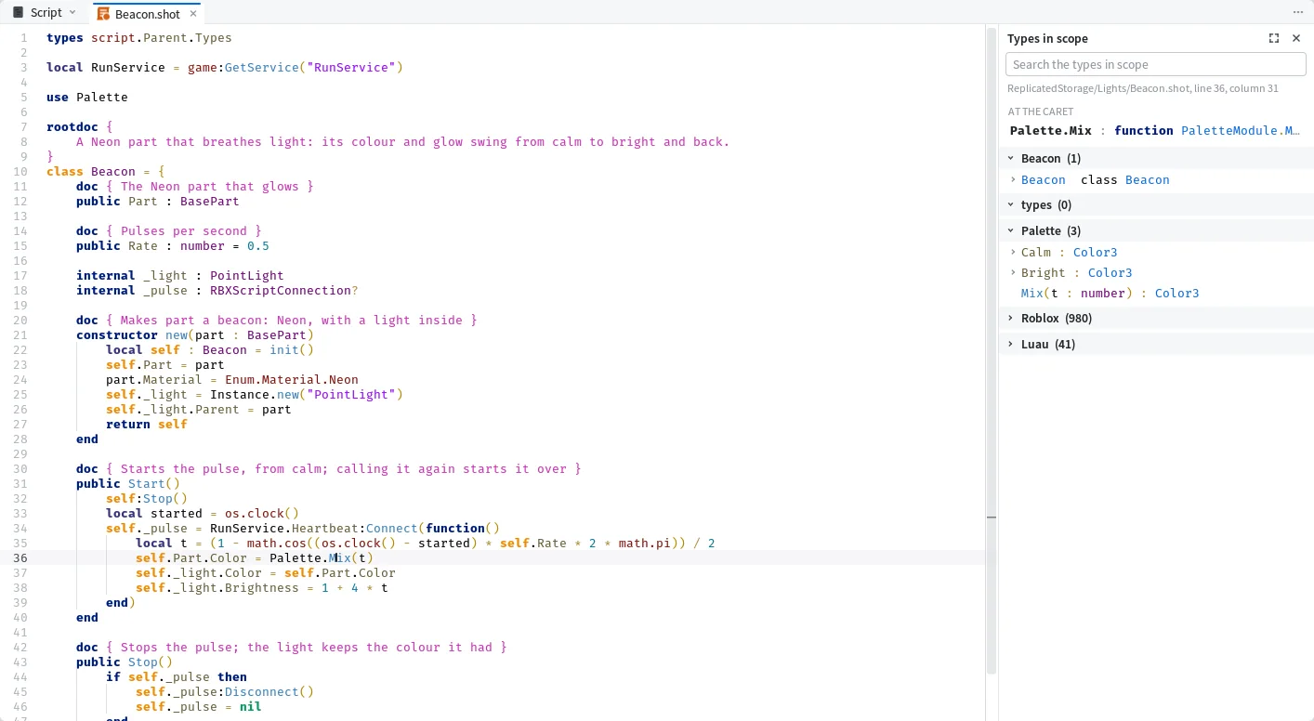Click Color3 link in Bright row
The height and width of the screenshot is (721, 1314).
point(1110,272)
